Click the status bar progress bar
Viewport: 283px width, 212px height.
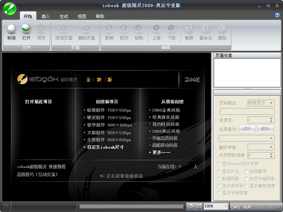(x=131, y=206)
